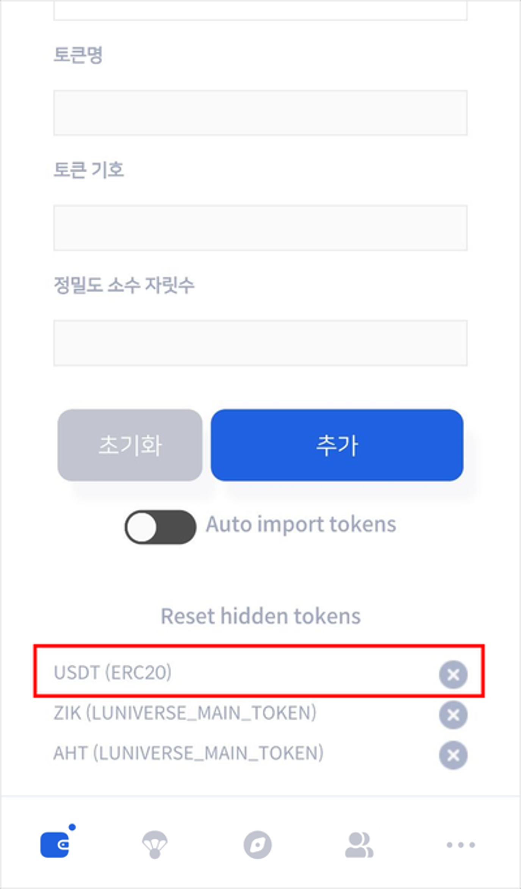Remove AHT token with its X icon
Image resolution: width=521 pixels, height=889 pixels.
(x=453, y=755)
